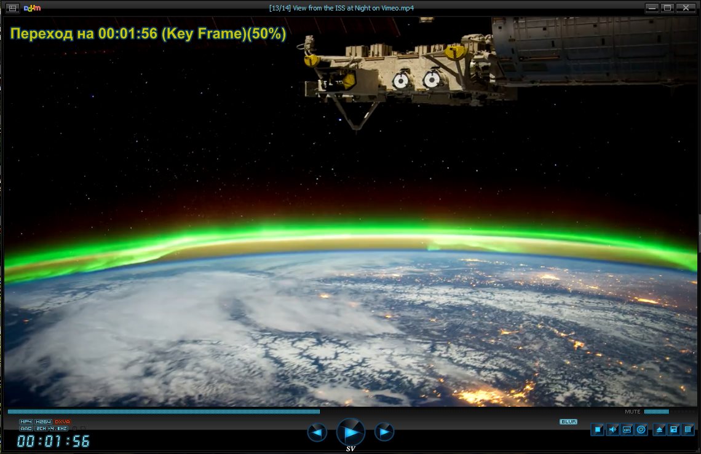
Task: Open the control panel button
Action: point(674,430)
